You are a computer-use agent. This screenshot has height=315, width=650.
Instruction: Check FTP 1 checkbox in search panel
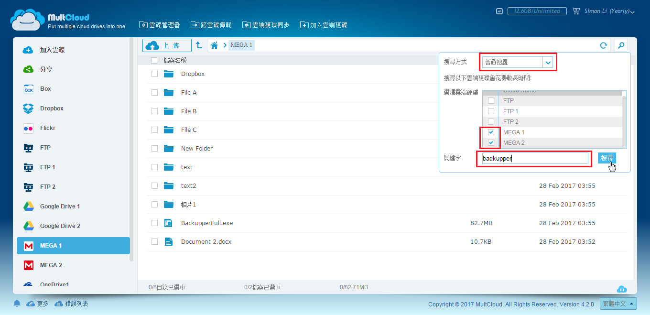pos(491,111)
